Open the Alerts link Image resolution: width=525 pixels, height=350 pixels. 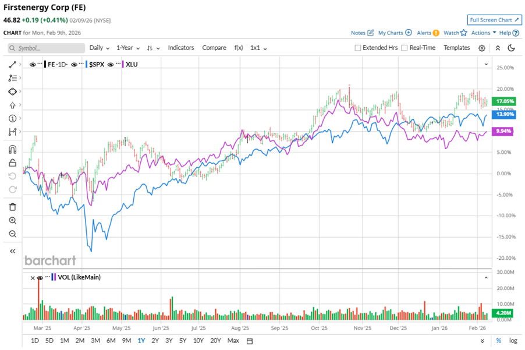click(x=424, y=33)
